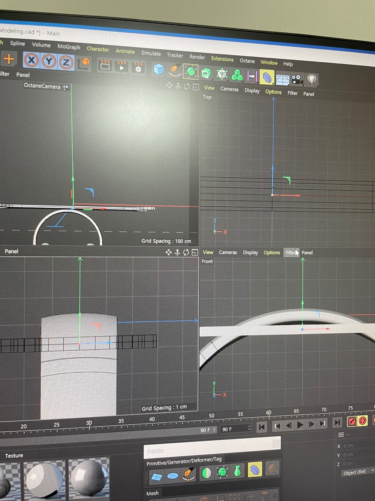Viewport: 375px width, 501px height.
Task: Jump to end of timeline
Action: click(337, 422)
